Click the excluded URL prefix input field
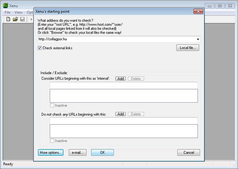Image resolution: width=238 pixels, height=169 pixels. click(x=123, y=121)
